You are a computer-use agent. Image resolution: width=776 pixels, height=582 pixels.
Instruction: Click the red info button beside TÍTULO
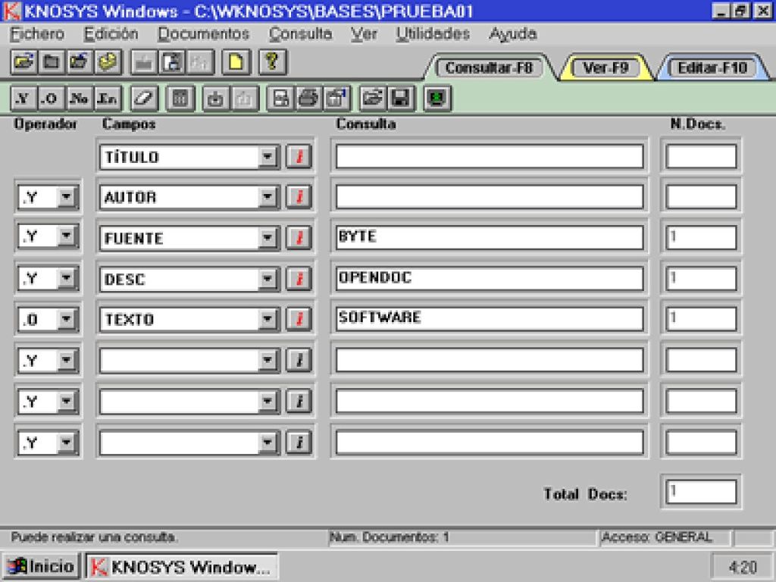click(299, 157)
